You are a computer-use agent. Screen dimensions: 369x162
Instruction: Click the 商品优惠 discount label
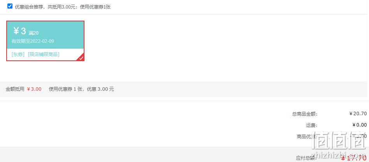pos(307,137)
